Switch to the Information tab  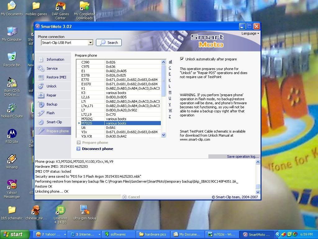[x=53, y=59]
